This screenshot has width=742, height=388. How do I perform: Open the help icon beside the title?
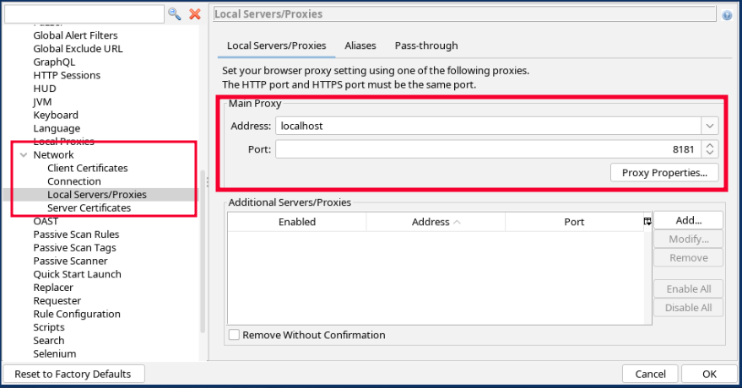tap(727, 14)
